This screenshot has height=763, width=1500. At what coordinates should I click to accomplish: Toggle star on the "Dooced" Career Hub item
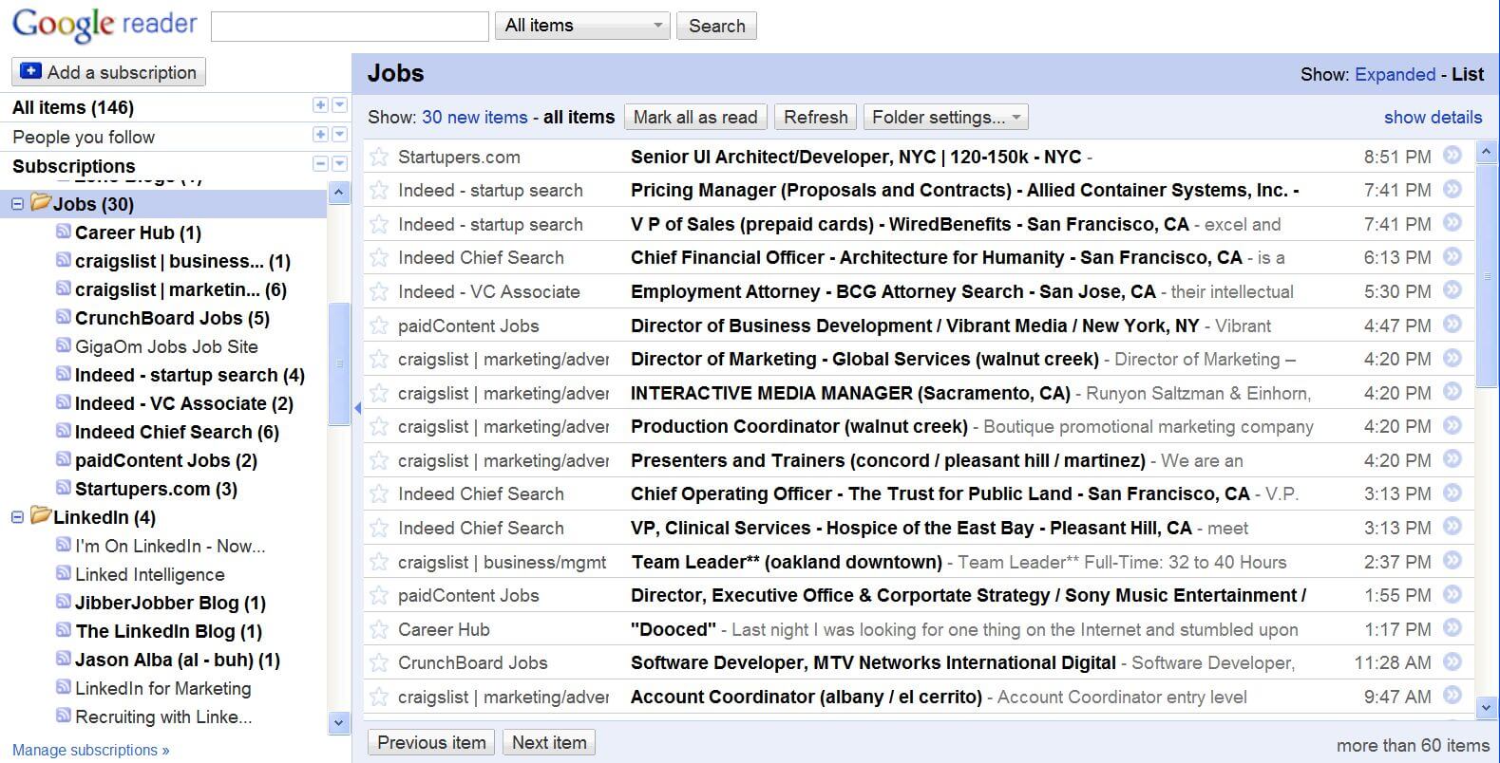pyautogui.click(x=379, y=629)
